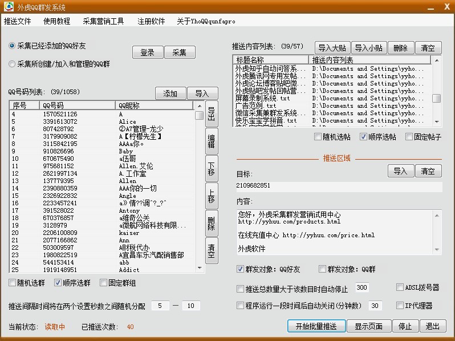The height and width of the screenshot is (341, 455).
Task: Click the vertical 编辑 button
Action: [212, 141]
